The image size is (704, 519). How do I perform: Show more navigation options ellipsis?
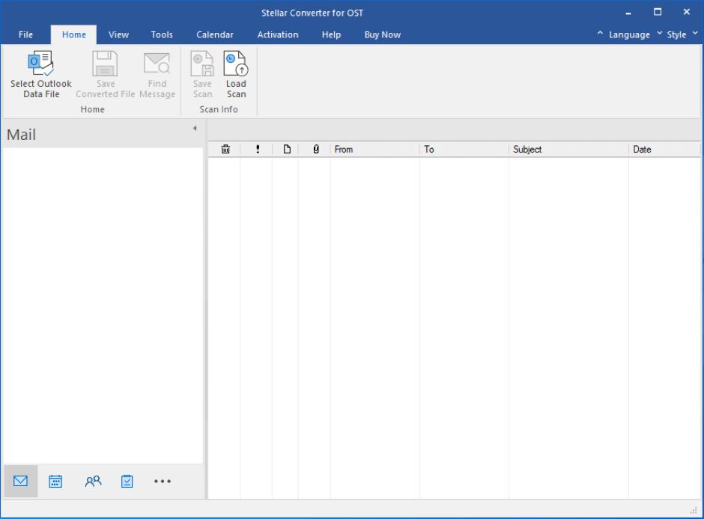click(163, 482)
